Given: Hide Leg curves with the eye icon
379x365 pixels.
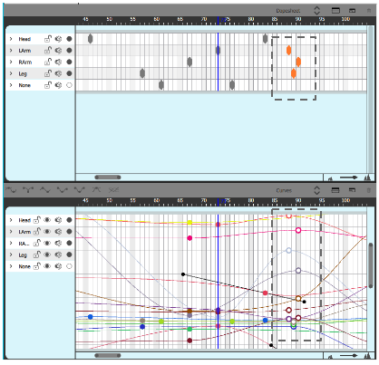Looking at the screenshot, I should coord(47,255).
